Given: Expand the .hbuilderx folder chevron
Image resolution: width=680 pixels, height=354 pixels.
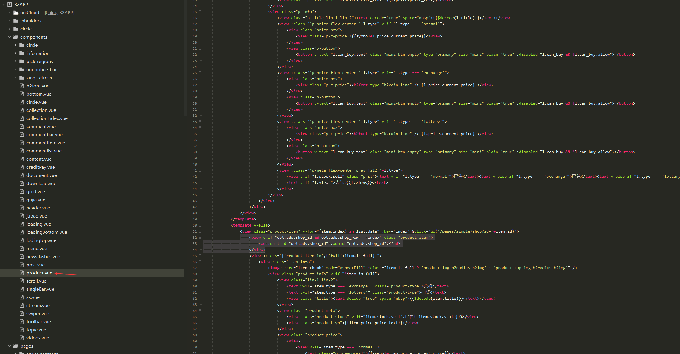Looking at the screenshot, I should [10, 21].
